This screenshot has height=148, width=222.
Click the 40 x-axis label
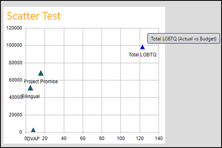[64, 138]
